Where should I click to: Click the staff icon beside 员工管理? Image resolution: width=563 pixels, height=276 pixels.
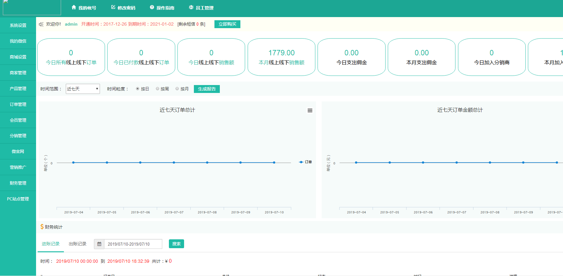pos(191,7)
